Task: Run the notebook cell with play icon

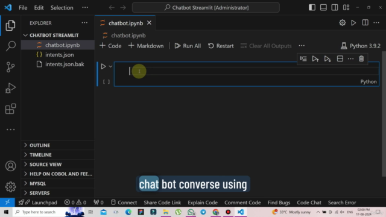Action: [x=103, y=66]
